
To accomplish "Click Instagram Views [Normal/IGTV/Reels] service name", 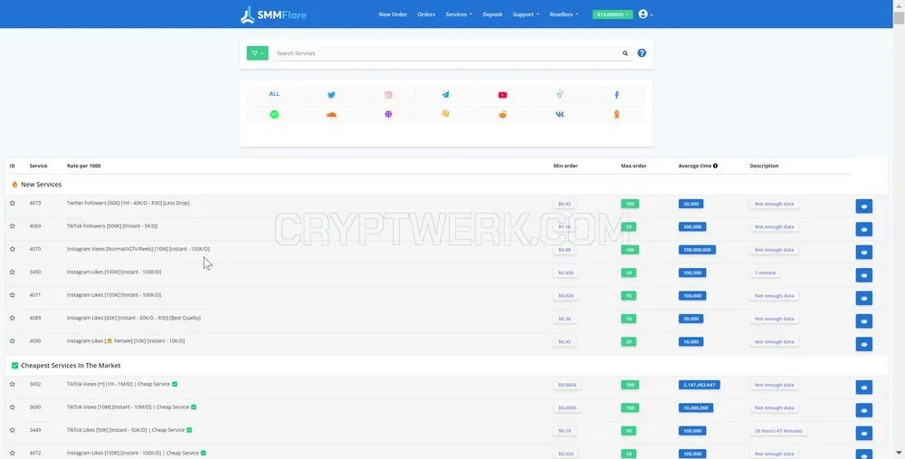I will click(x=138, y=249).
